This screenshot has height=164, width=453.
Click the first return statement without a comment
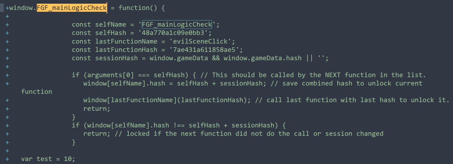point(96,109)
